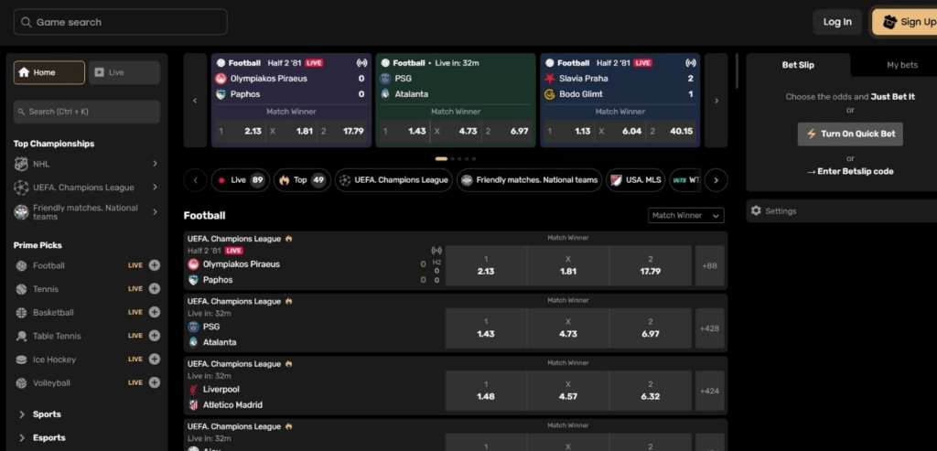Click the Basketball icon in sidebar
Image resolution: width=937 pixels, height=451 pixels.
(x=22, y=313)
